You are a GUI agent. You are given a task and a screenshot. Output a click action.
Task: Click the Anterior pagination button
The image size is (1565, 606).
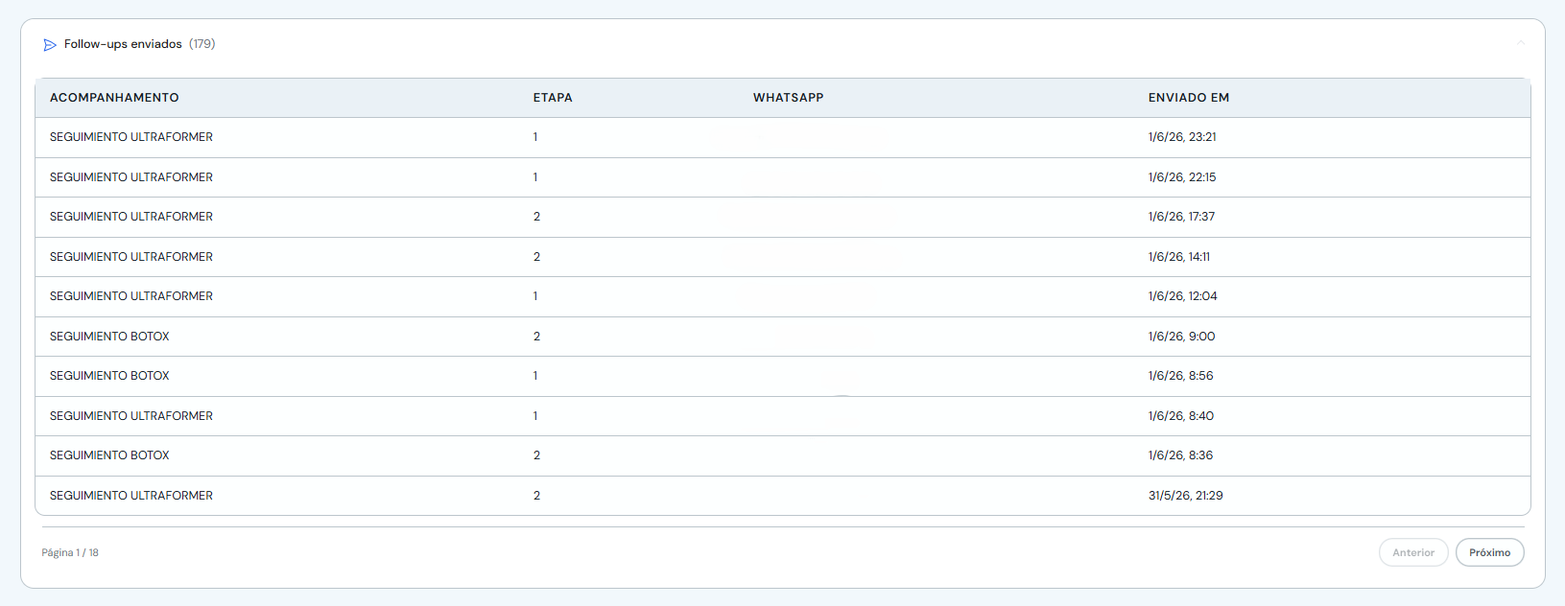click(x=1413, y=552)
